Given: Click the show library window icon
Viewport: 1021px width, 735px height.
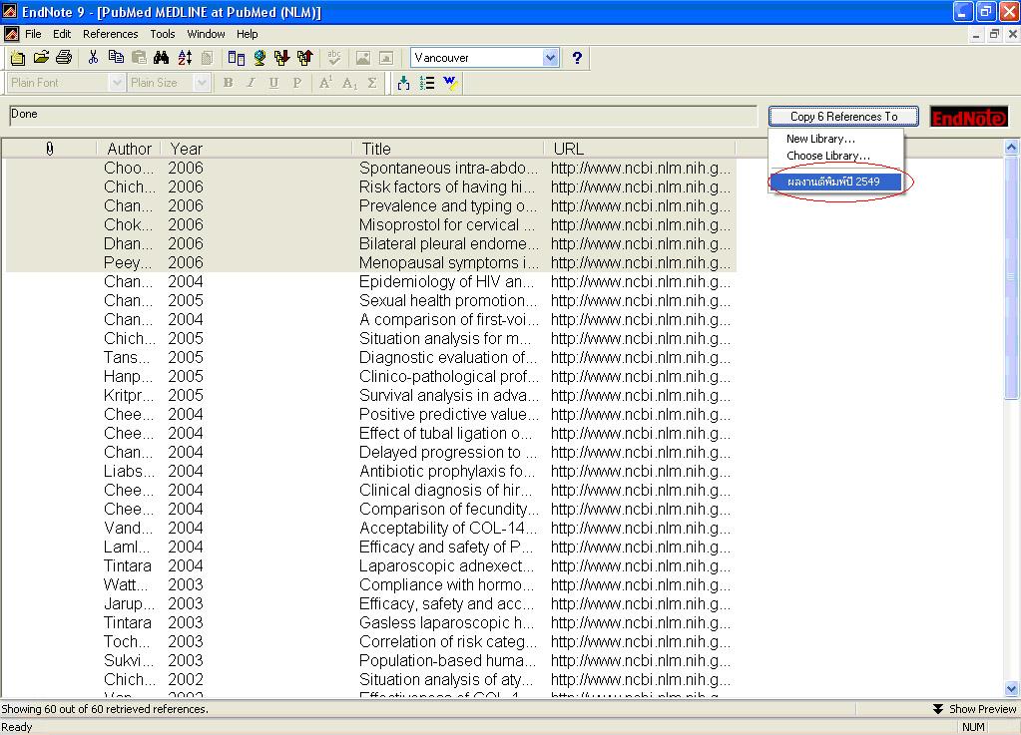Looking at the screenshot, I should [x=237, y=58].
